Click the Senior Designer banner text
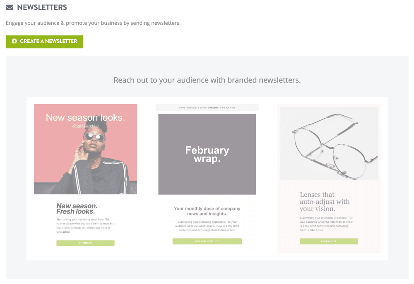Screen dimensions: 414x284 pyautogui.click(x=199, y=107)
